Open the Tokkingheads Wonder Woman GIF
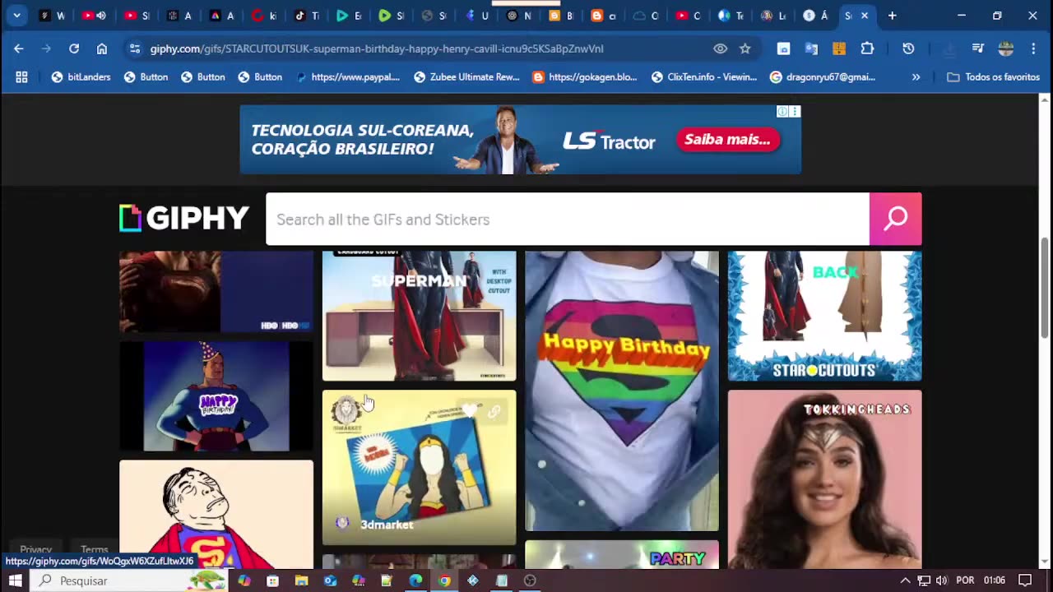The height and width of the screenshot is (592, 1053). click(x=825, y=479)
